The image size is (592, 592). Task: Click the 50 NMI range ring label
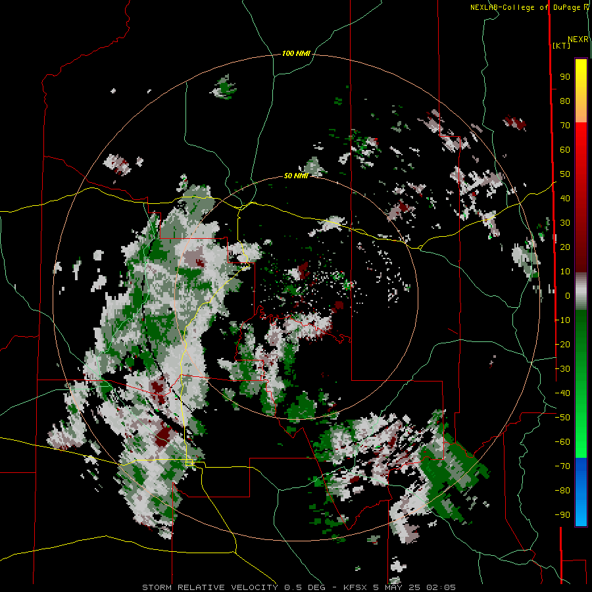pyautogui.click(x=297, y=176)
